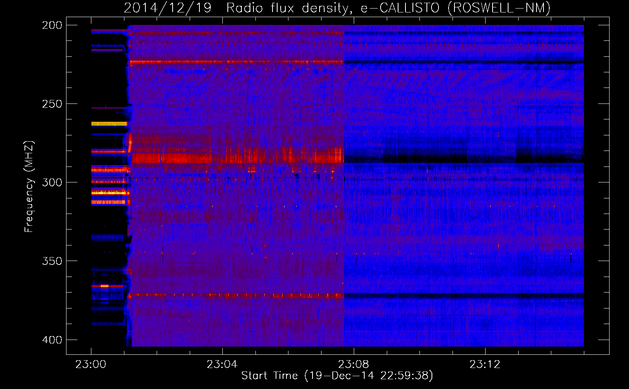Click the 300 frequency tick label
This screenshot has width=629, height=389.
(52, 182)
